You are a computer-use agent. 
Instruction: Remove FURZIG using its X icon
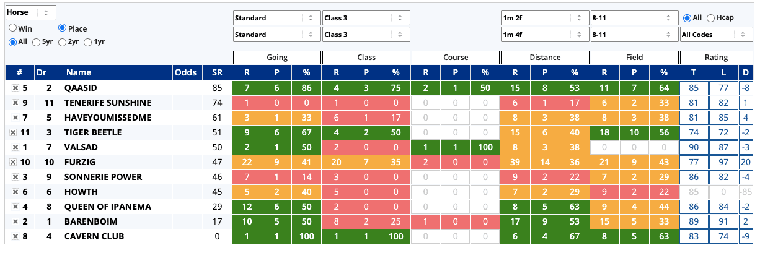[x=12, y=162]
